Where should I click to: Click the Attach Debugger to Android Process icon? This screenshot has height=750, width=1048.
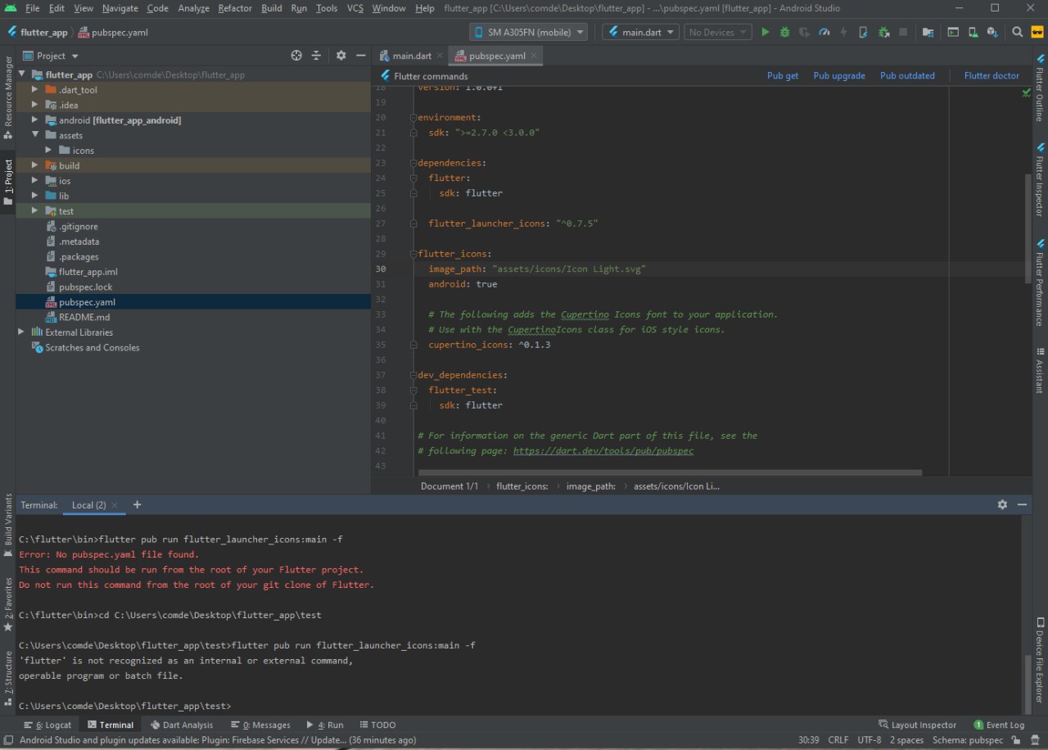pyautogui.click(x=884, y=33)
